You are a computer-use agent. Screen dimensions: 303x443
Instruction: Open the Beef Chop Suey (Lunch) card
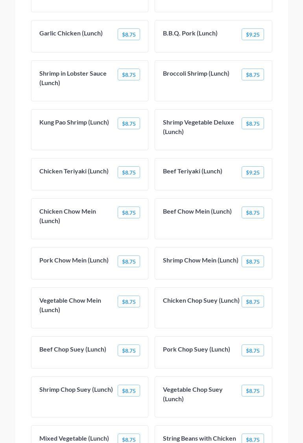coord(73,350)
